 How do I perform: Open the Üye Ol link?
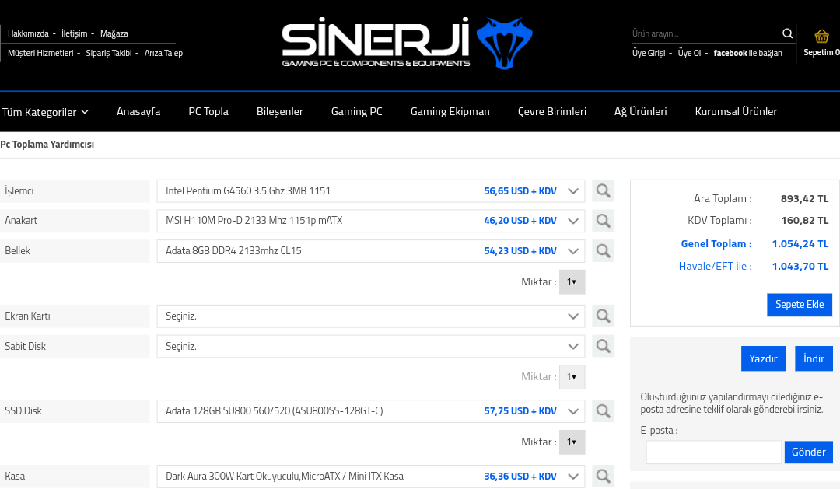tap(689, 53)
